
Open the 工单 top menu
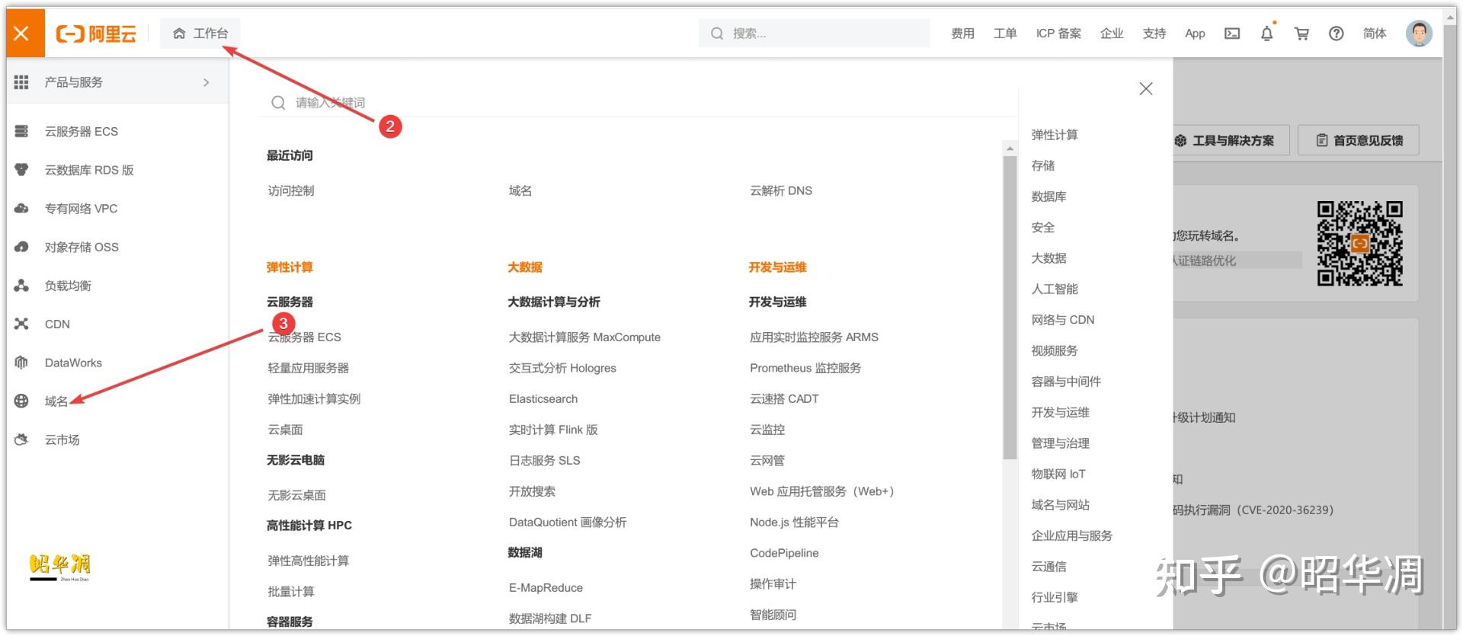pyautogui.click(x=1005, y=34)
